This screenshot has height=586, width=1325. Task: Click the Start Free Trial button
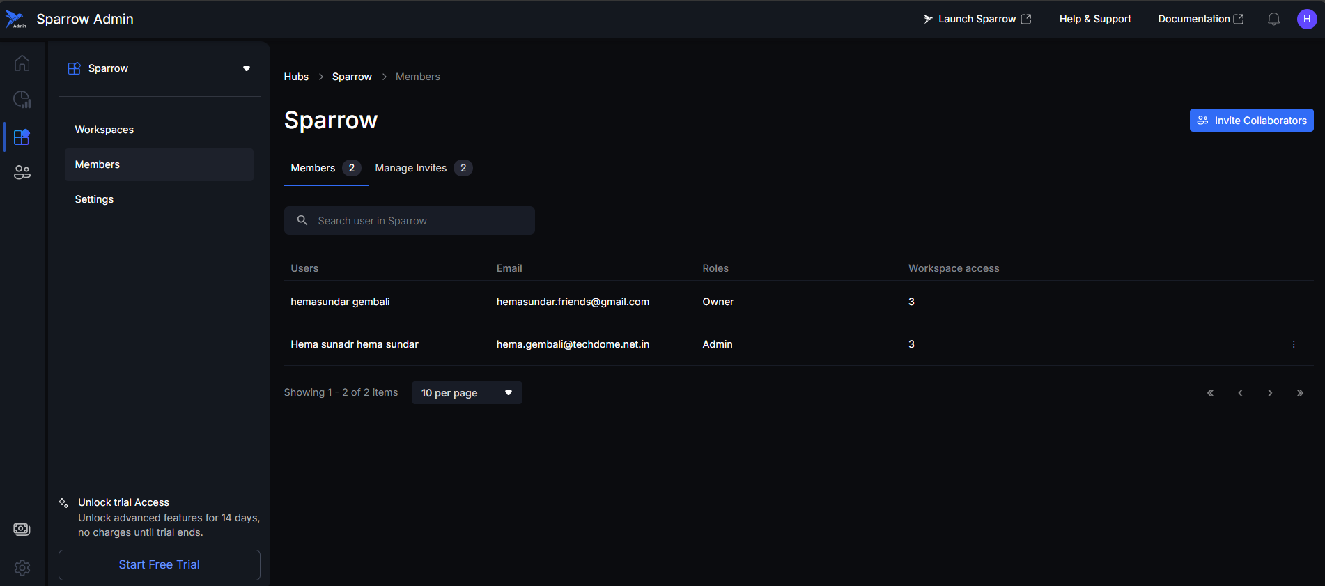point(160,564)
